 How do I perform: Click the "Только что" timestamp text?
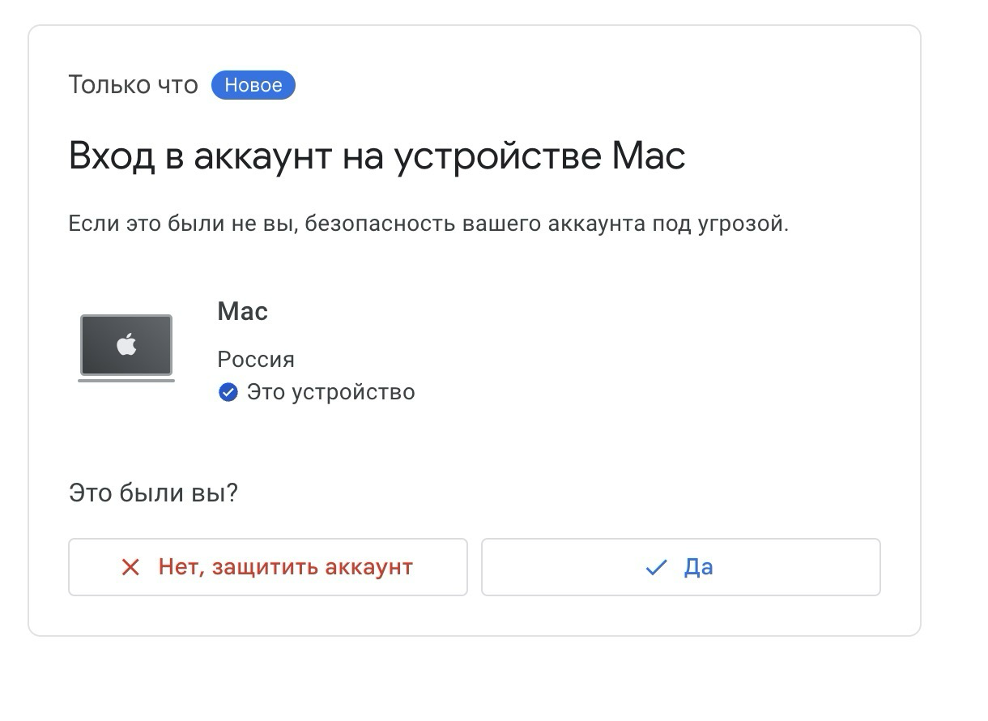134,85
